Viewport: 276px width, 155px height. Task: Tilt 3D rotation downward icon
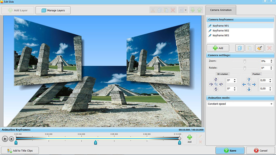click(x=216, y=89)
